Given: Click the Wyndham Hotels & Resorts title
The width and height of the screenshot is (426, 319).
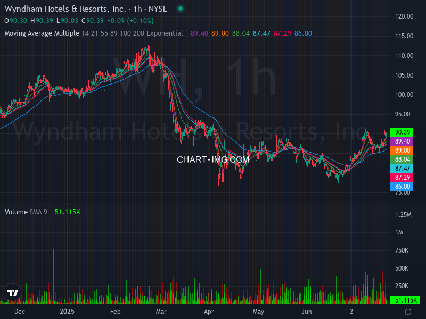Looking at the screenshot, I should (x=65, y=9).
